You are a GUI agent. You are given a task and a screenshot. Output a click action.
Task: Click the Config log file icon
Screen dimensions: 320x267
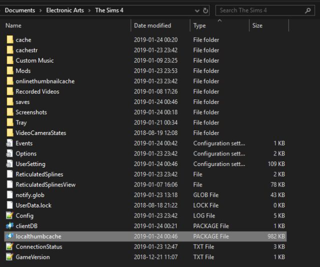[9, 215]
